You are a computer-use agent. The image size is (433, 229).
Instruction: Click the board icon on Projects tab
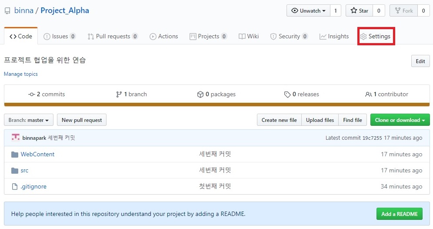(x=193, y=37)
